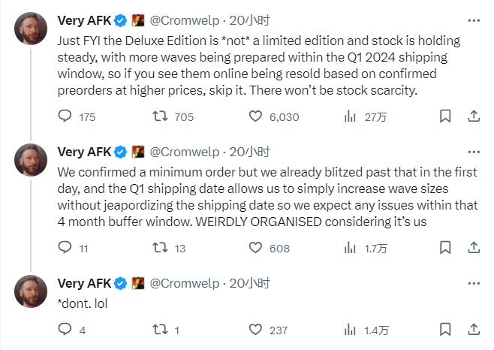The width and height of the screenshot is (494, 350).
Task: Like the tweet with 608 likes
Action: (256, 248)
